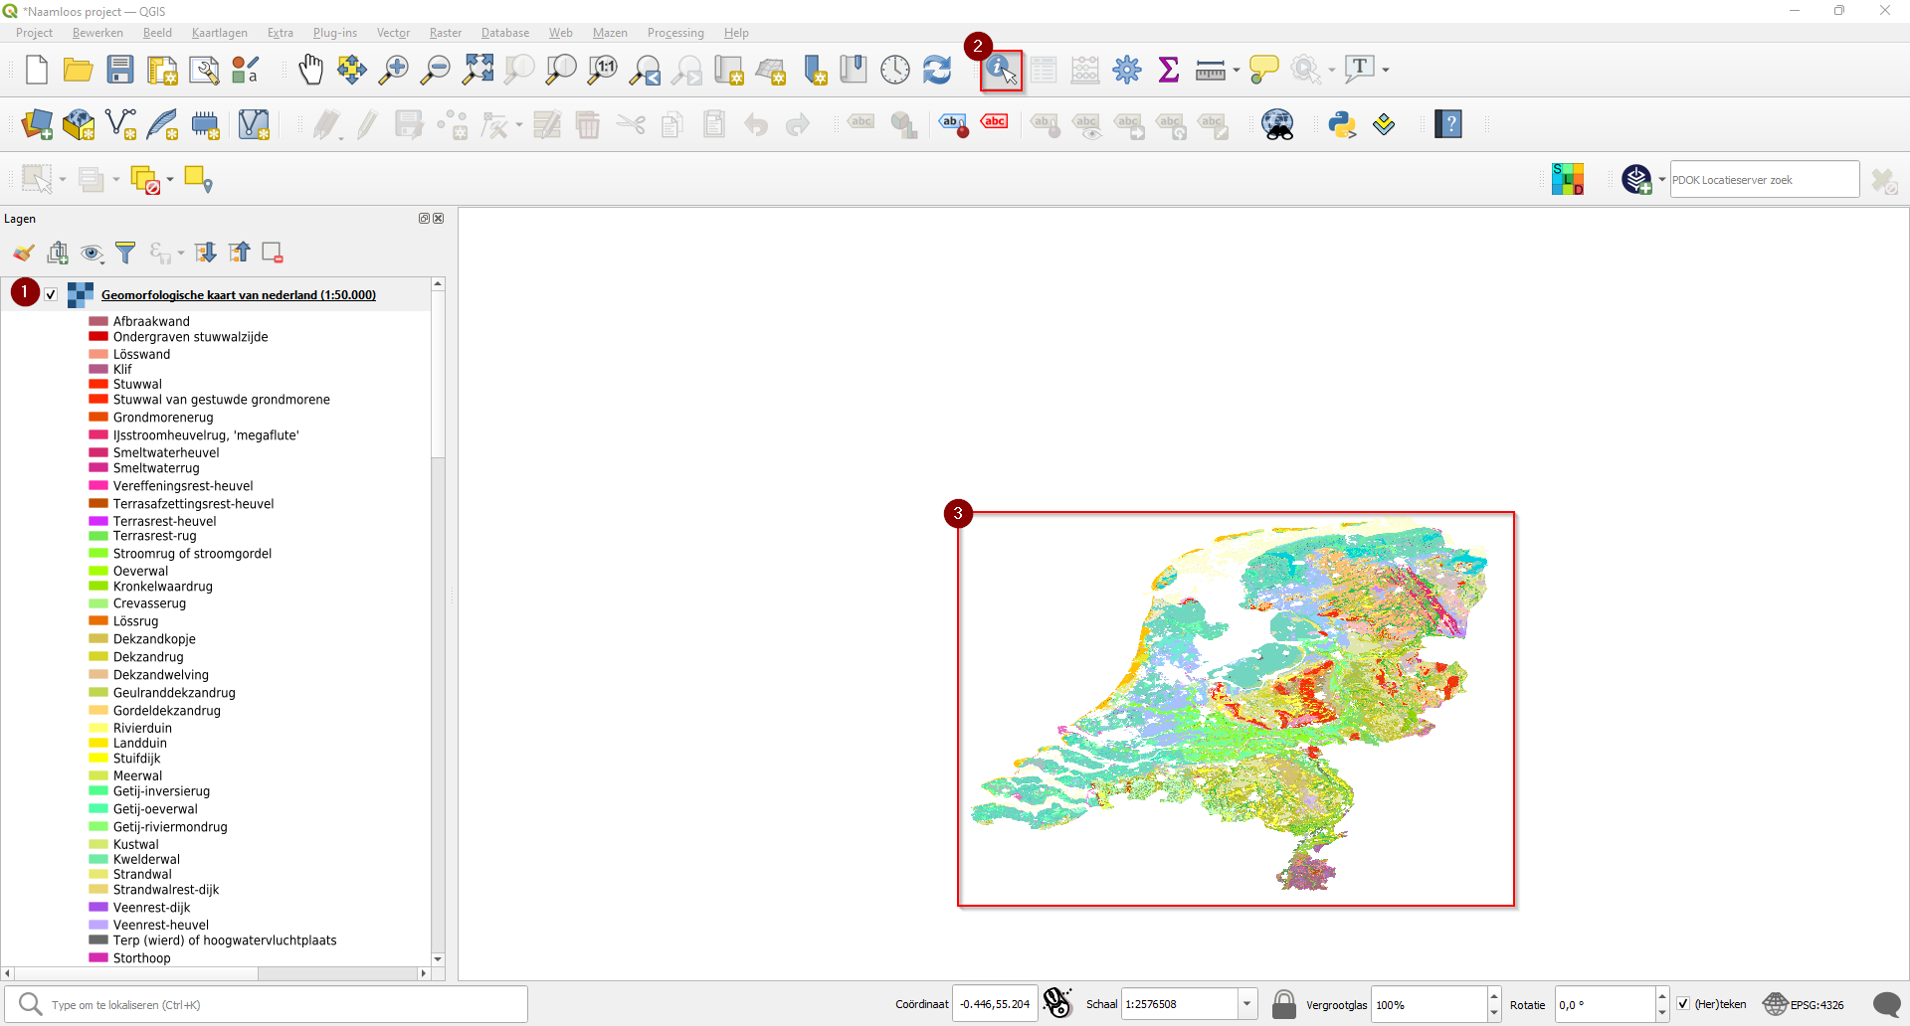Click the Landduin yellow legend swatch
Viewport: 1910px width, 1026px height.
98,743
